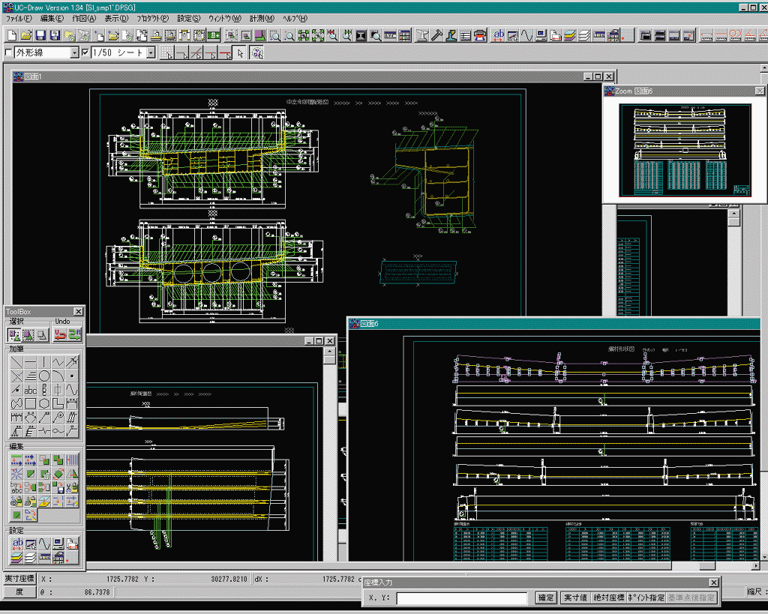Viewport: 768px width, 614px height.
Task: Click the arrow pointer snap mode icon
Action: (x=240, y=53)
